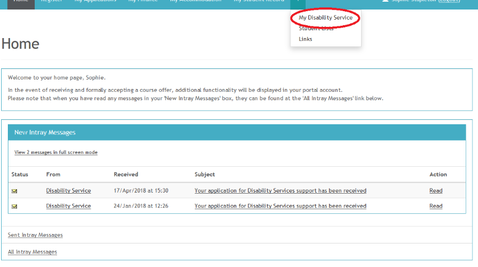Screen dimensions: 478x267
Task: Click the envelope icon for the 24/Jan/2018 message
Action: 15,207
